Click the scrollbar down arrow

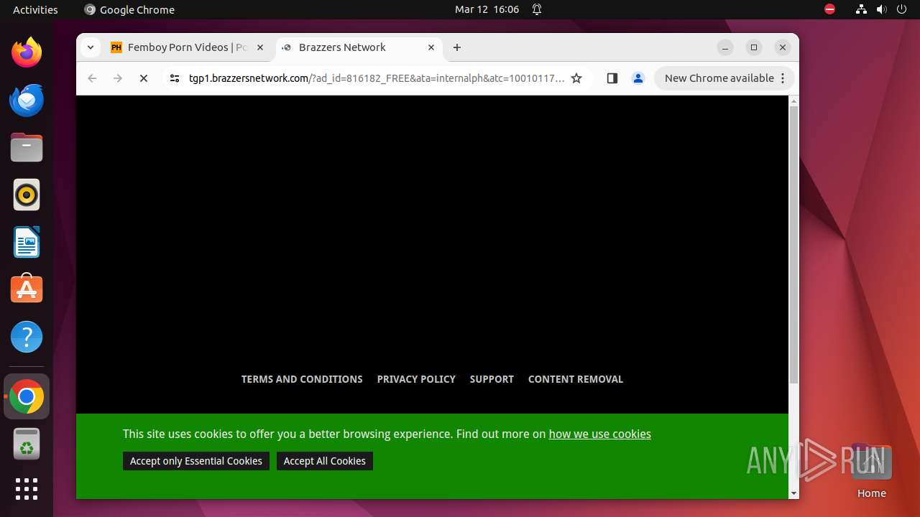coord(793,493)
